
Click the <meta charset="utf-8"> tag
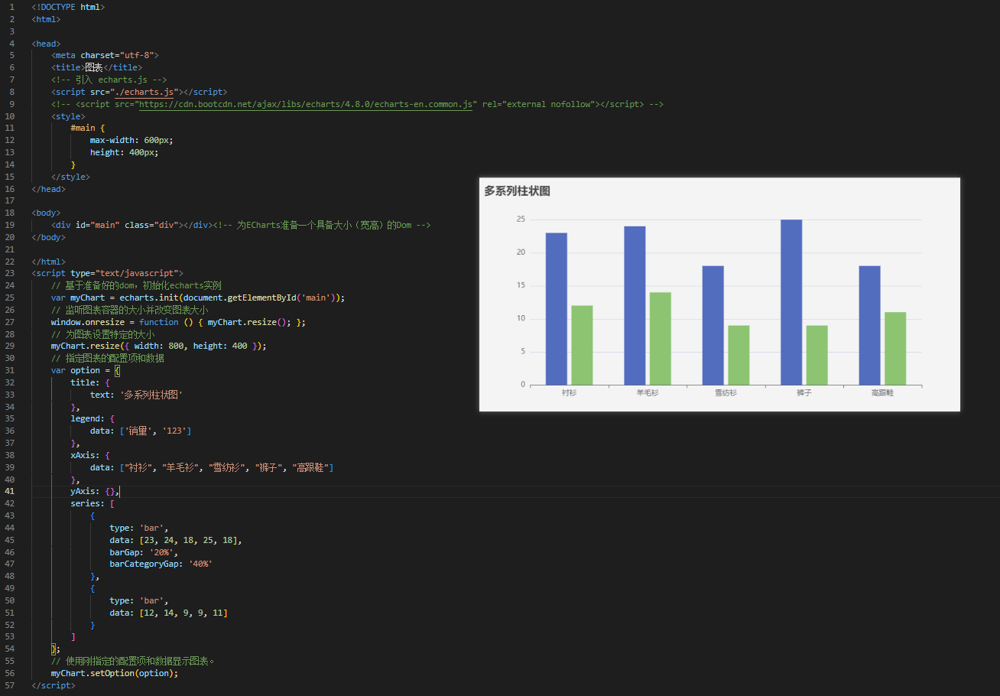pos(105,55)
